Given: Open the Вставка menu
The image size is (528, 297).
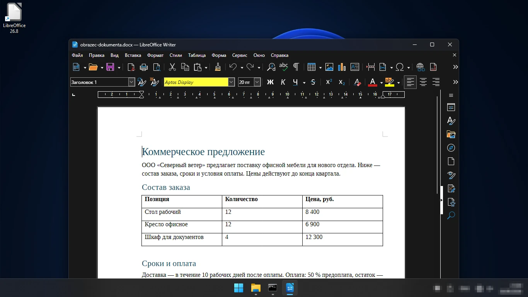Looking at the screenshot, I should (x=133, y=55).
